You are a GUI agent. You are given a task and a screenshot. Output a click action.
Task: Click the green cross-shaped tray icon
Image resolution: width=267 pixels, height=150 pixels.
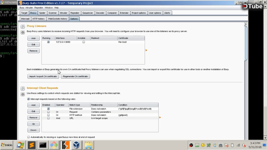[x=209, y=145]
